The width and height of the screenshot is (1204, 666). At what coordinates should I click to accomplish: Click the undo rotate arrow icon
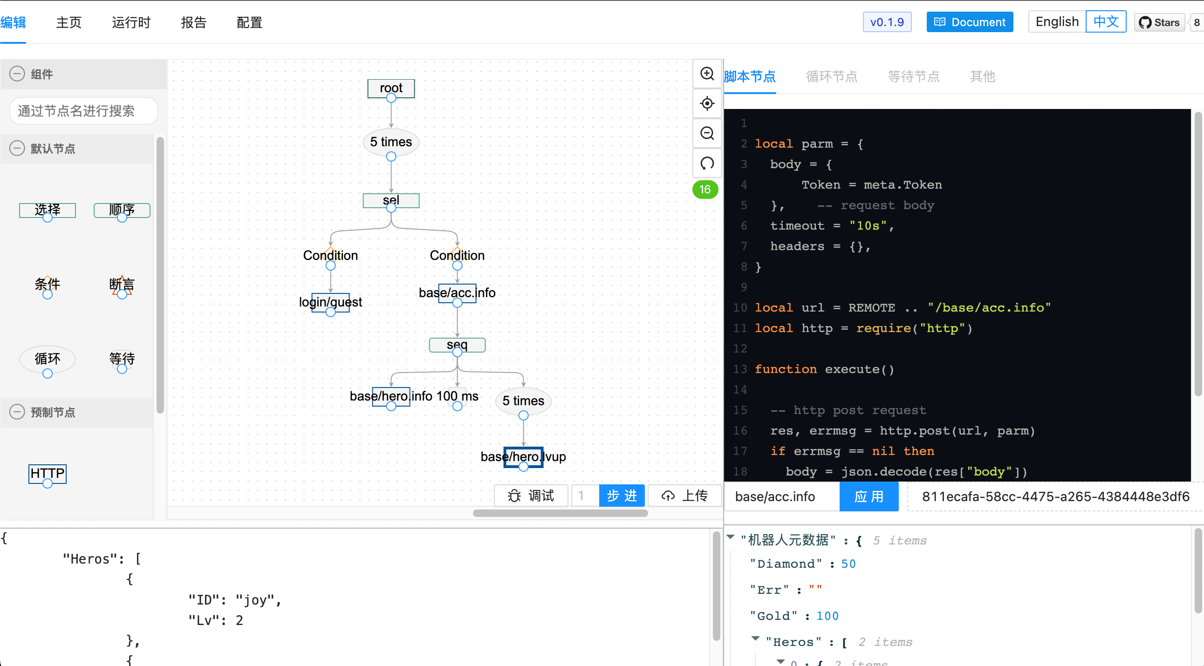click(x=707, y=163)
